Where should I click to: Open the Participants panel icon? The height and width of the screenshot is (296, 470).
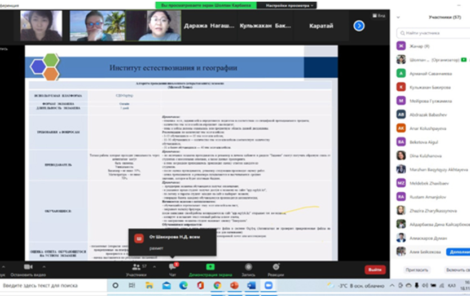tap(135, 267)
